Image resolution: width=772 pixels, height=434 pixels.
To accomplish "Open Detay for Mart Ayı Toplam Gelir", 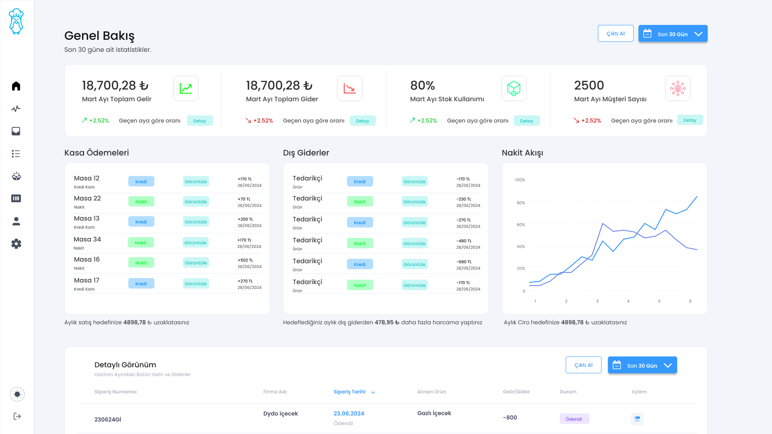I will click(x=200, y=121).
